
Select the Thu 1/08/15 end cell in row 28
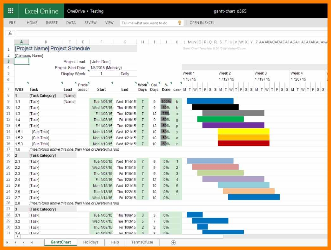click(x=125, y=215)
